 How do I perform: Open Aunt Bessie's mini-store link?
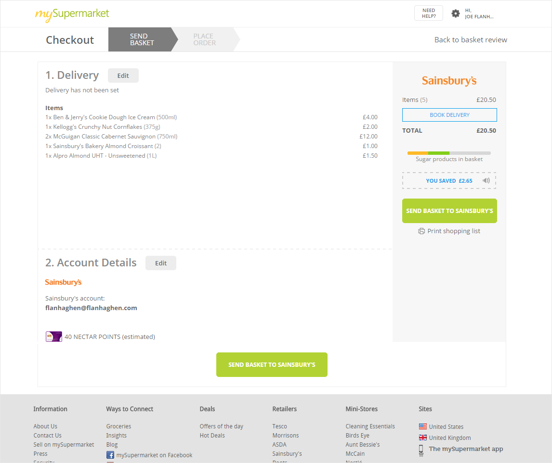[x=363, y=445]
